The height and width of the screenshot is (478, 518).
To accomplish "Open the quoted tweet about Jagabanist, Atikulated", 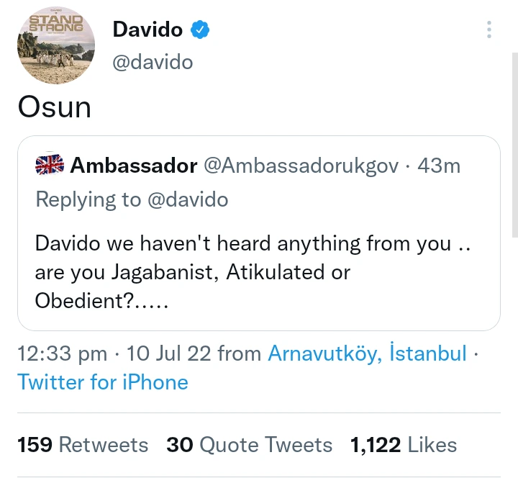I will pos(258,272).
